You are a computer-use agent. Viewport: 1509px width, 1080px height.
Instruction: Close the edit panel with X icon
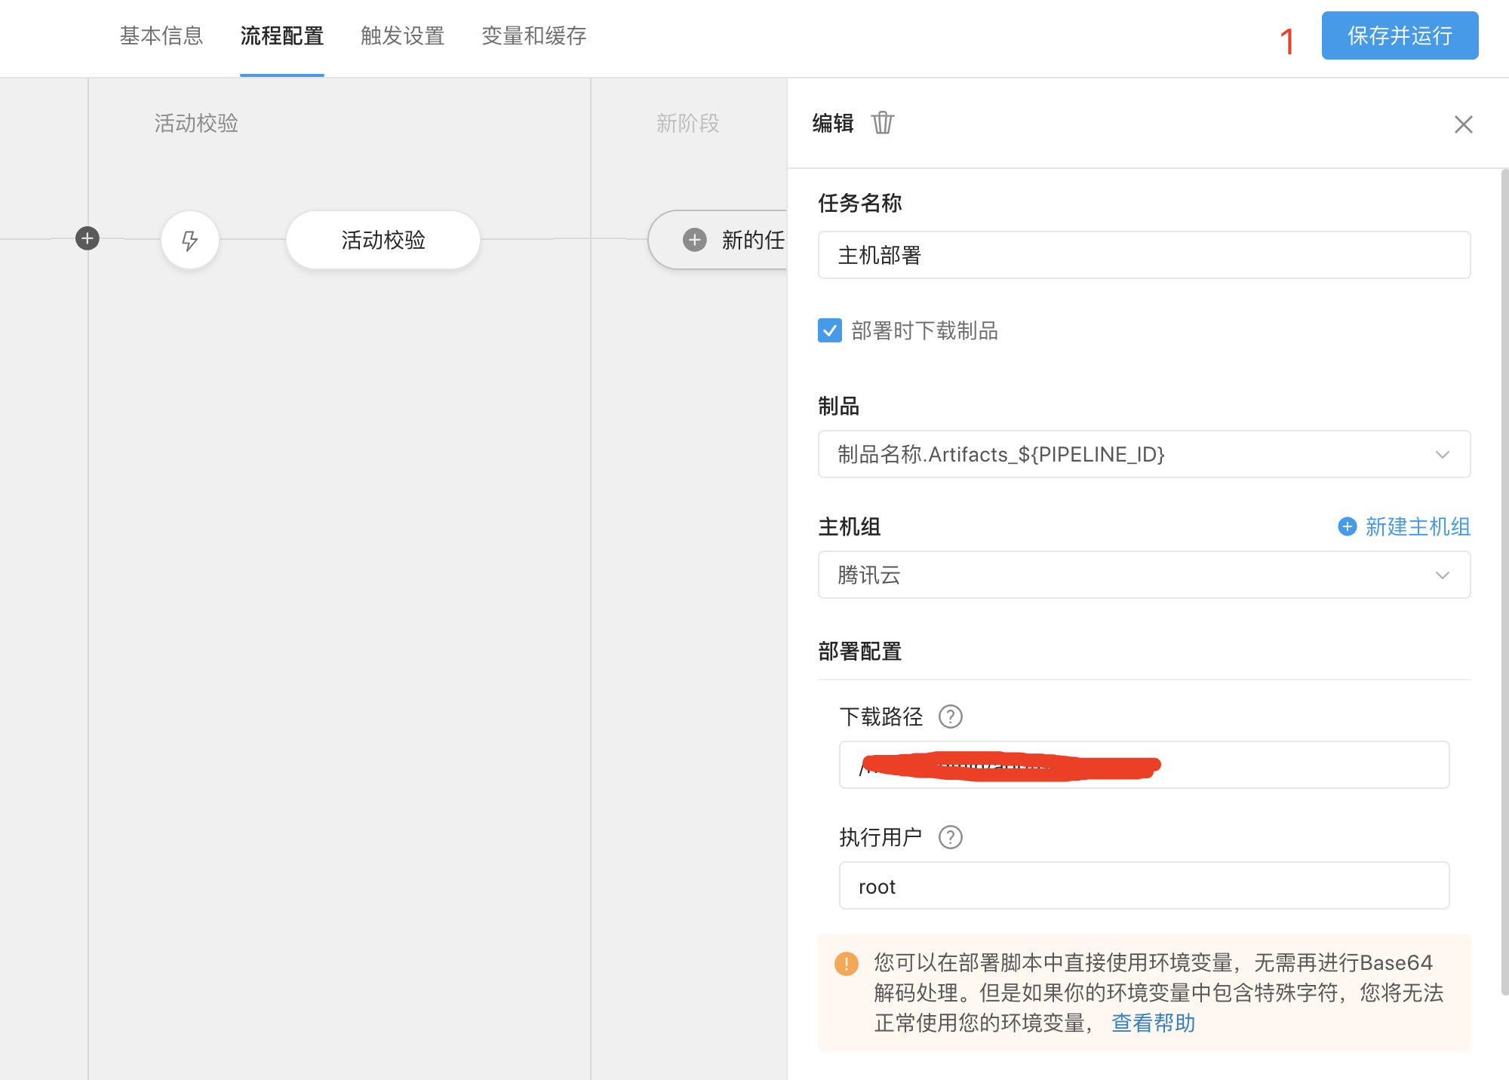pyautogui.click(x=1463, y=124)
